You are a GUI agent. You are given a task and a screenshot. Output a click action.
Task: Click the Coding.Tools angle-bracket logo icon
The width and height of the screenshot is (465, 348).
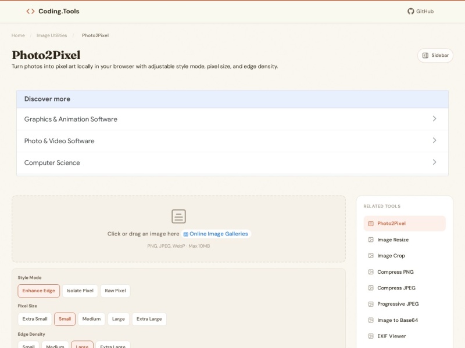(30, 11)
